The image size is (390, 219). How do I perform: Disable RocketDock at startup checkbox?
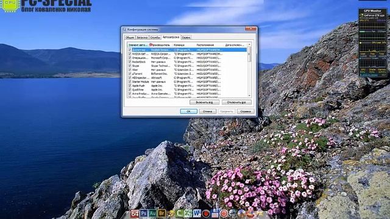click(130, 61)
